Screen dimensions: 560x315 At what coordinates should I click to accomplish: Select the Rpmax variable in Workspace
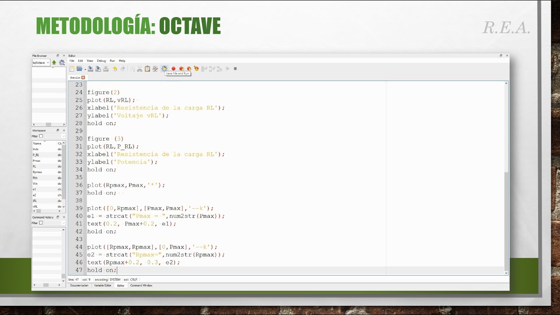38,172
